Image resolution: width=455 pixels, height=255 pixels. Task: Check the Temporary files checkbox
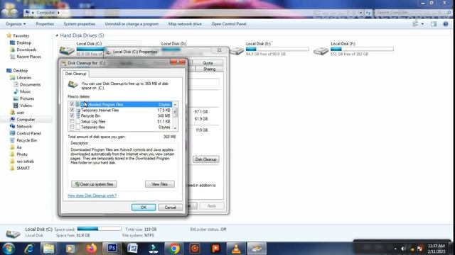coord(72,127)
